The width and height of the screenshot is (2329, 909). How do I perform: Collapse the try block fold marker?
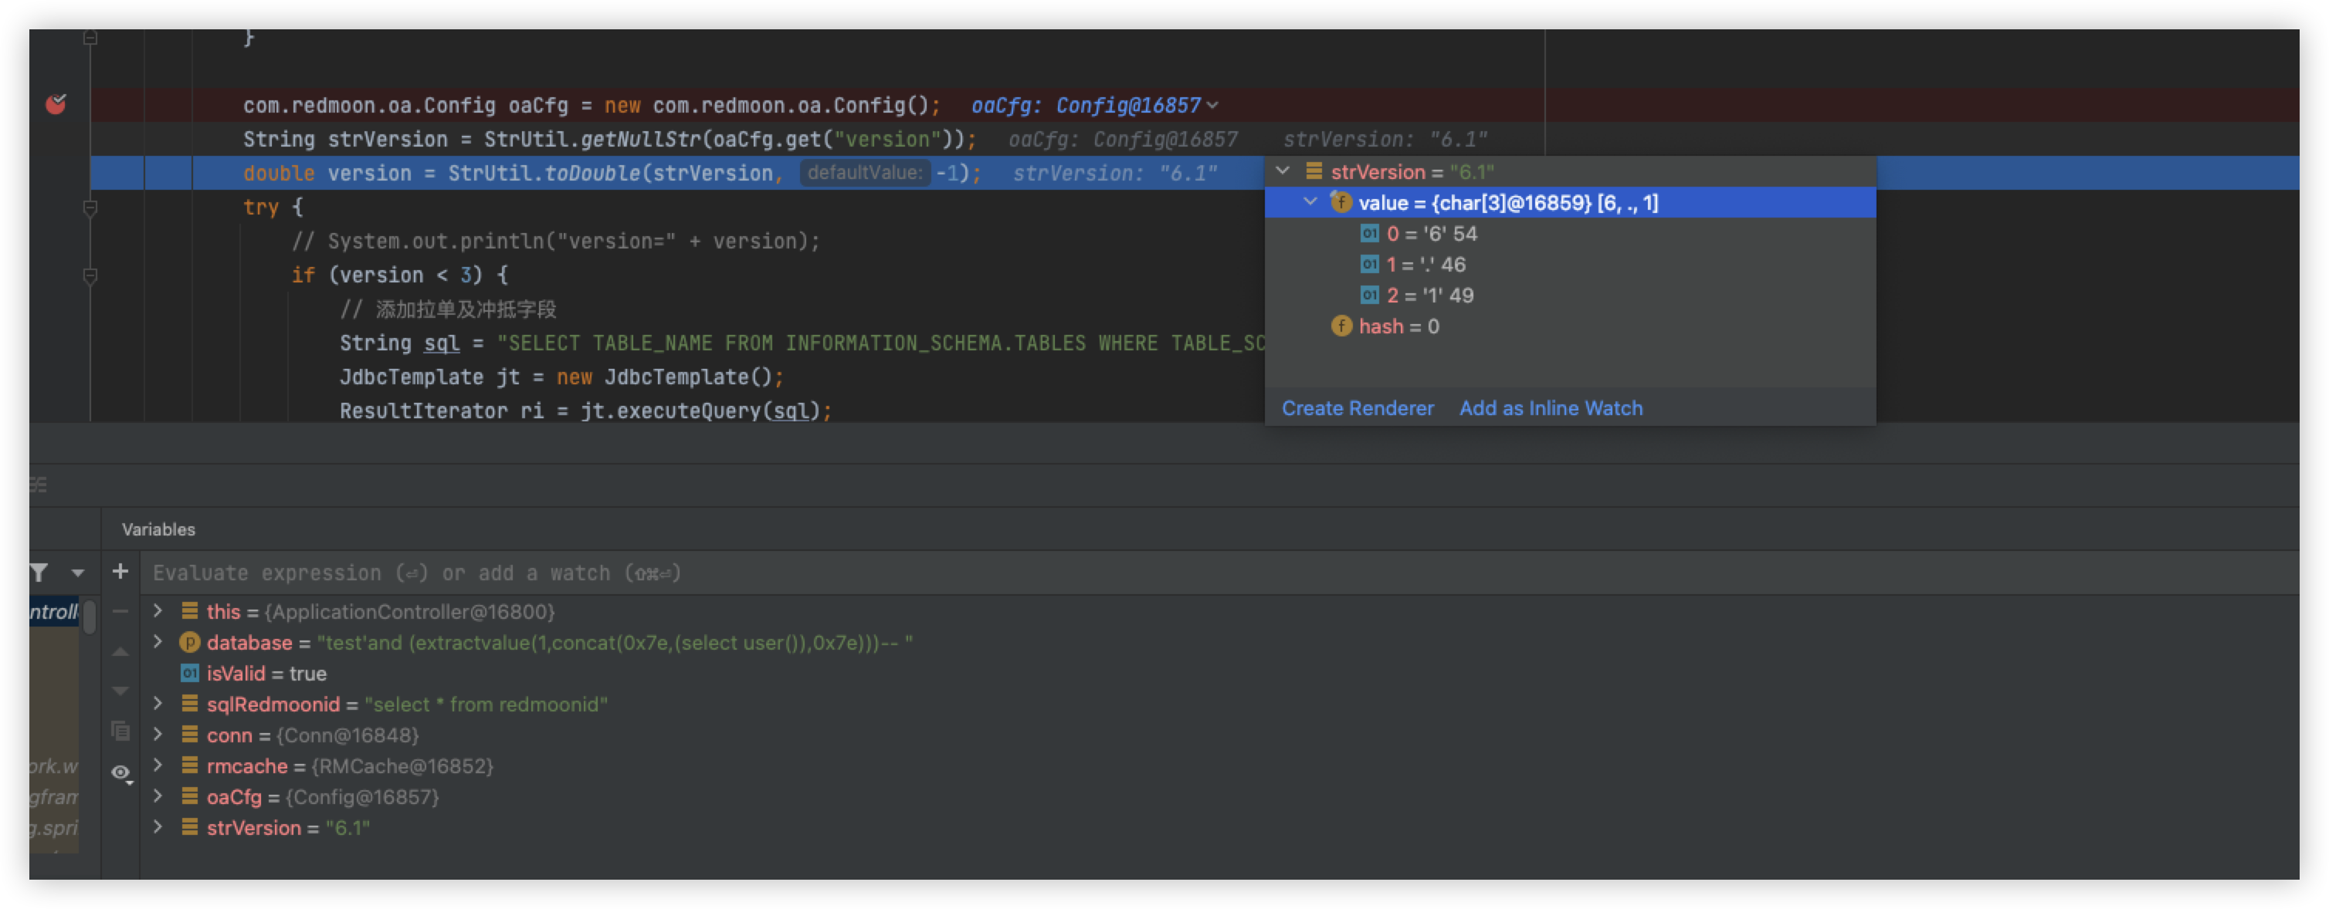point(90,208)
